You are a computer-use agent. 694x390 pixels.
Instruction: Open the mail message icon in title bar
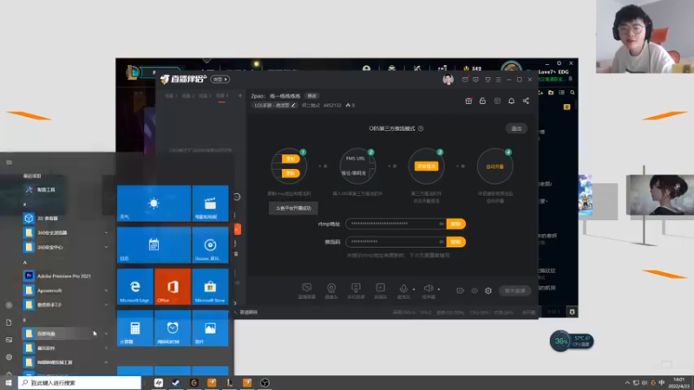click(x=465, y=80)
